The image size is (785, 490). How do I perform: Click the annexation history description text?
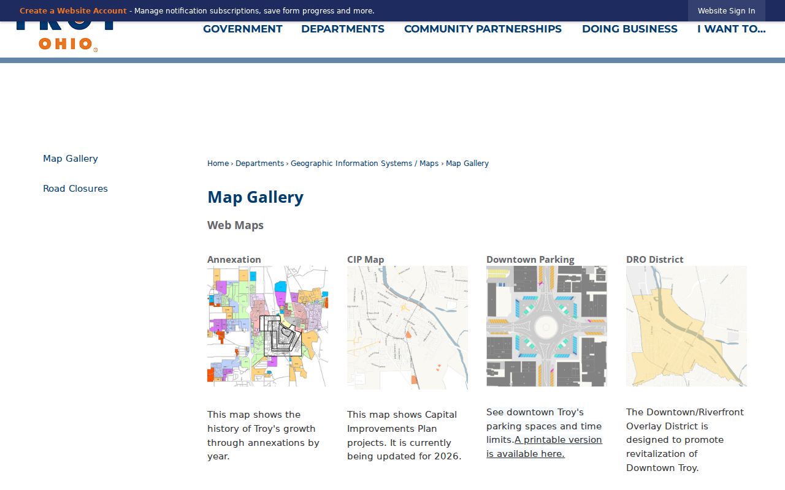click(264, 435)
